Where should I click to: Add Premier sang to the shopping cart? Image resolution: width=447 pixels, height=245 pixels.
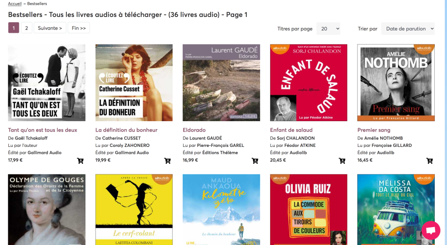point(430,161)
